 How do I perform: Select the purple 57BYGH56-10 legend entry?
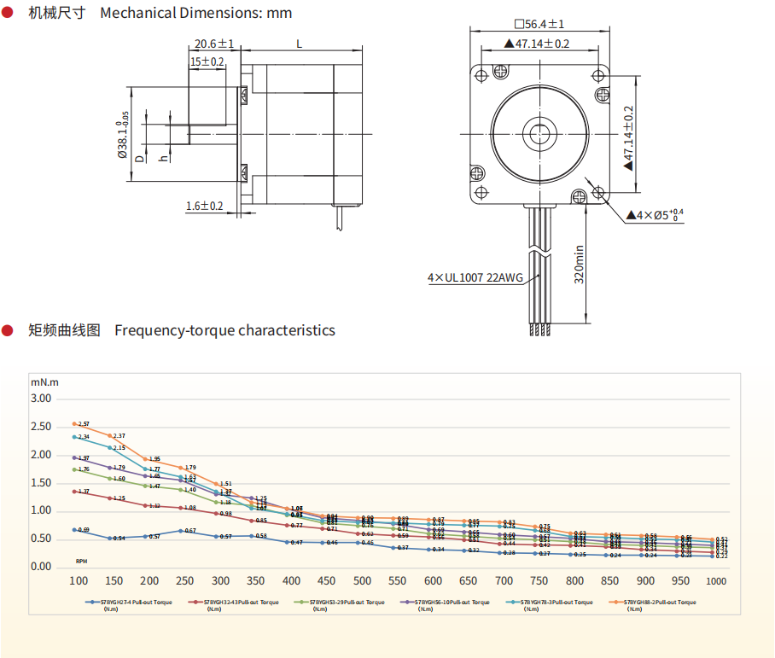(442, 603)
